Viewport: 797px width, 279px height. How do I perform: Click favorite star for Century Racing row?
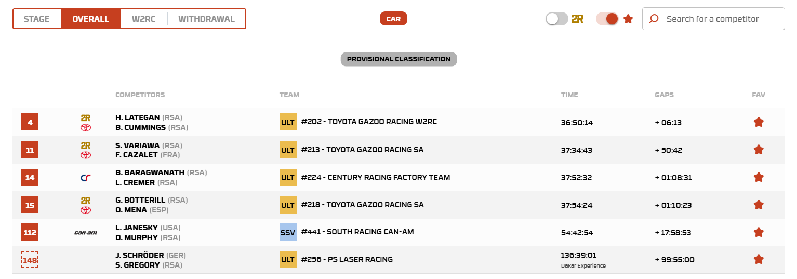click(759, 177)
